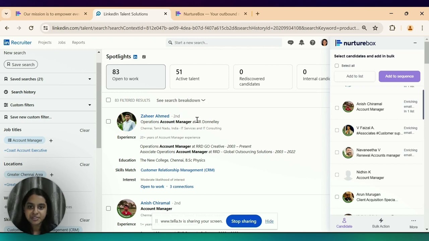Image resolution: width=429 pixels, height=241 pixels.
Task: Reload the page
Action: click(x=31, y=28)
